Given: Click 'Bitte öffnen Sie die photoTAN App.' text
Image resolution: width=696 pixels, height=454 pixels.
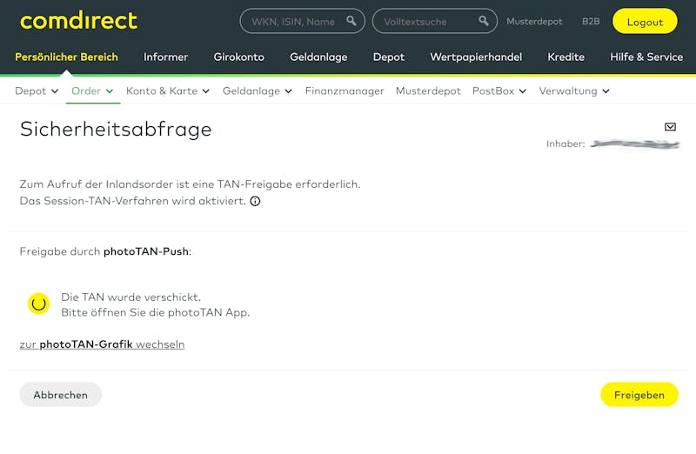Looking at the screenshot, I should (156, 312).
